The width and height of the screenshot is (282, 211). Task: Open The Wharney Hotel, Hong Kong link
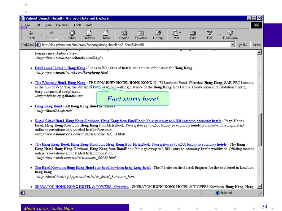[x=60, y=83]
